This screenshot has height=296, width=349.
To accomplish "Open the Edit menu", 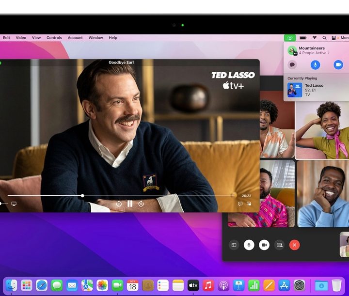I will click(6, 38).
